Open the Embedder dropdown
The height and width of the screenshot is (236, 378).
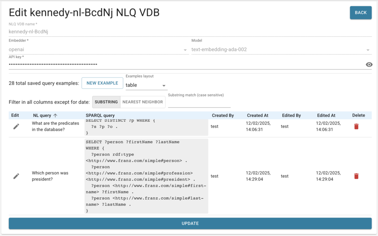point(97,49)
